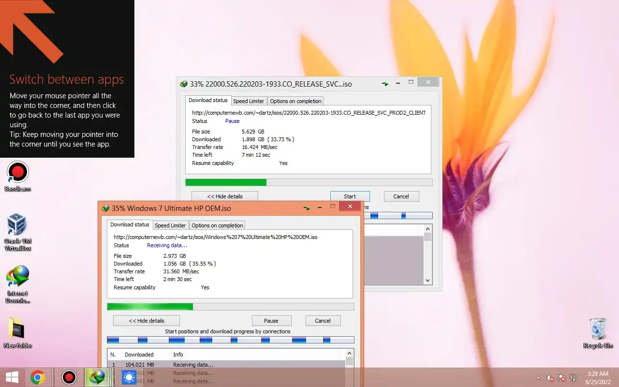This screenshot has height=387, width=619.
Task: Click the 7 min 12 sec time left value
Action: [x=256, y=155]
